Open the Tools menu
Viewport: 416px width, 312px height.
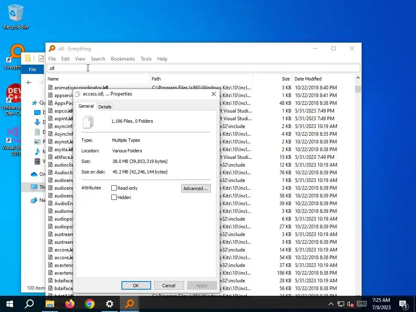point(146,59)
